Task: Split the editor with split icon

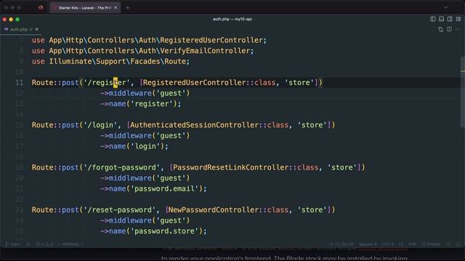Action: pos(449,29)
